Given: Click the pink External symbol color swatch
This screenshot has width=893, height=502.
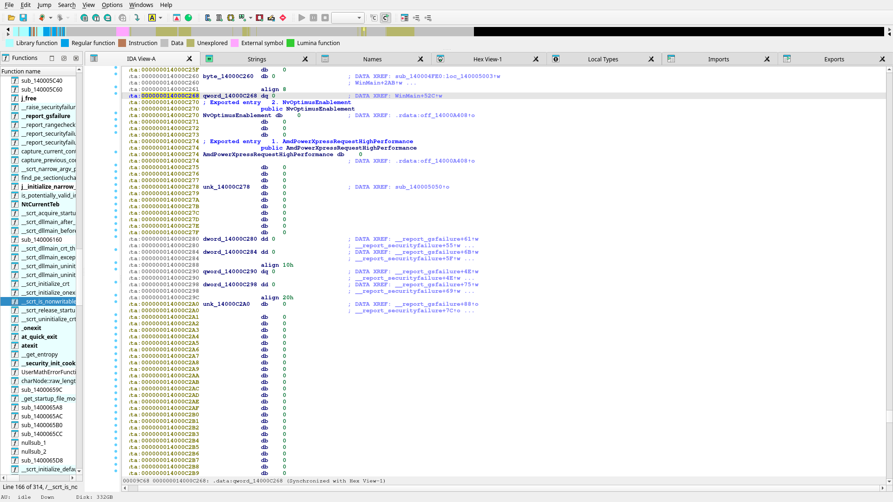Looking at the screenshot, I should click(235, 43).
